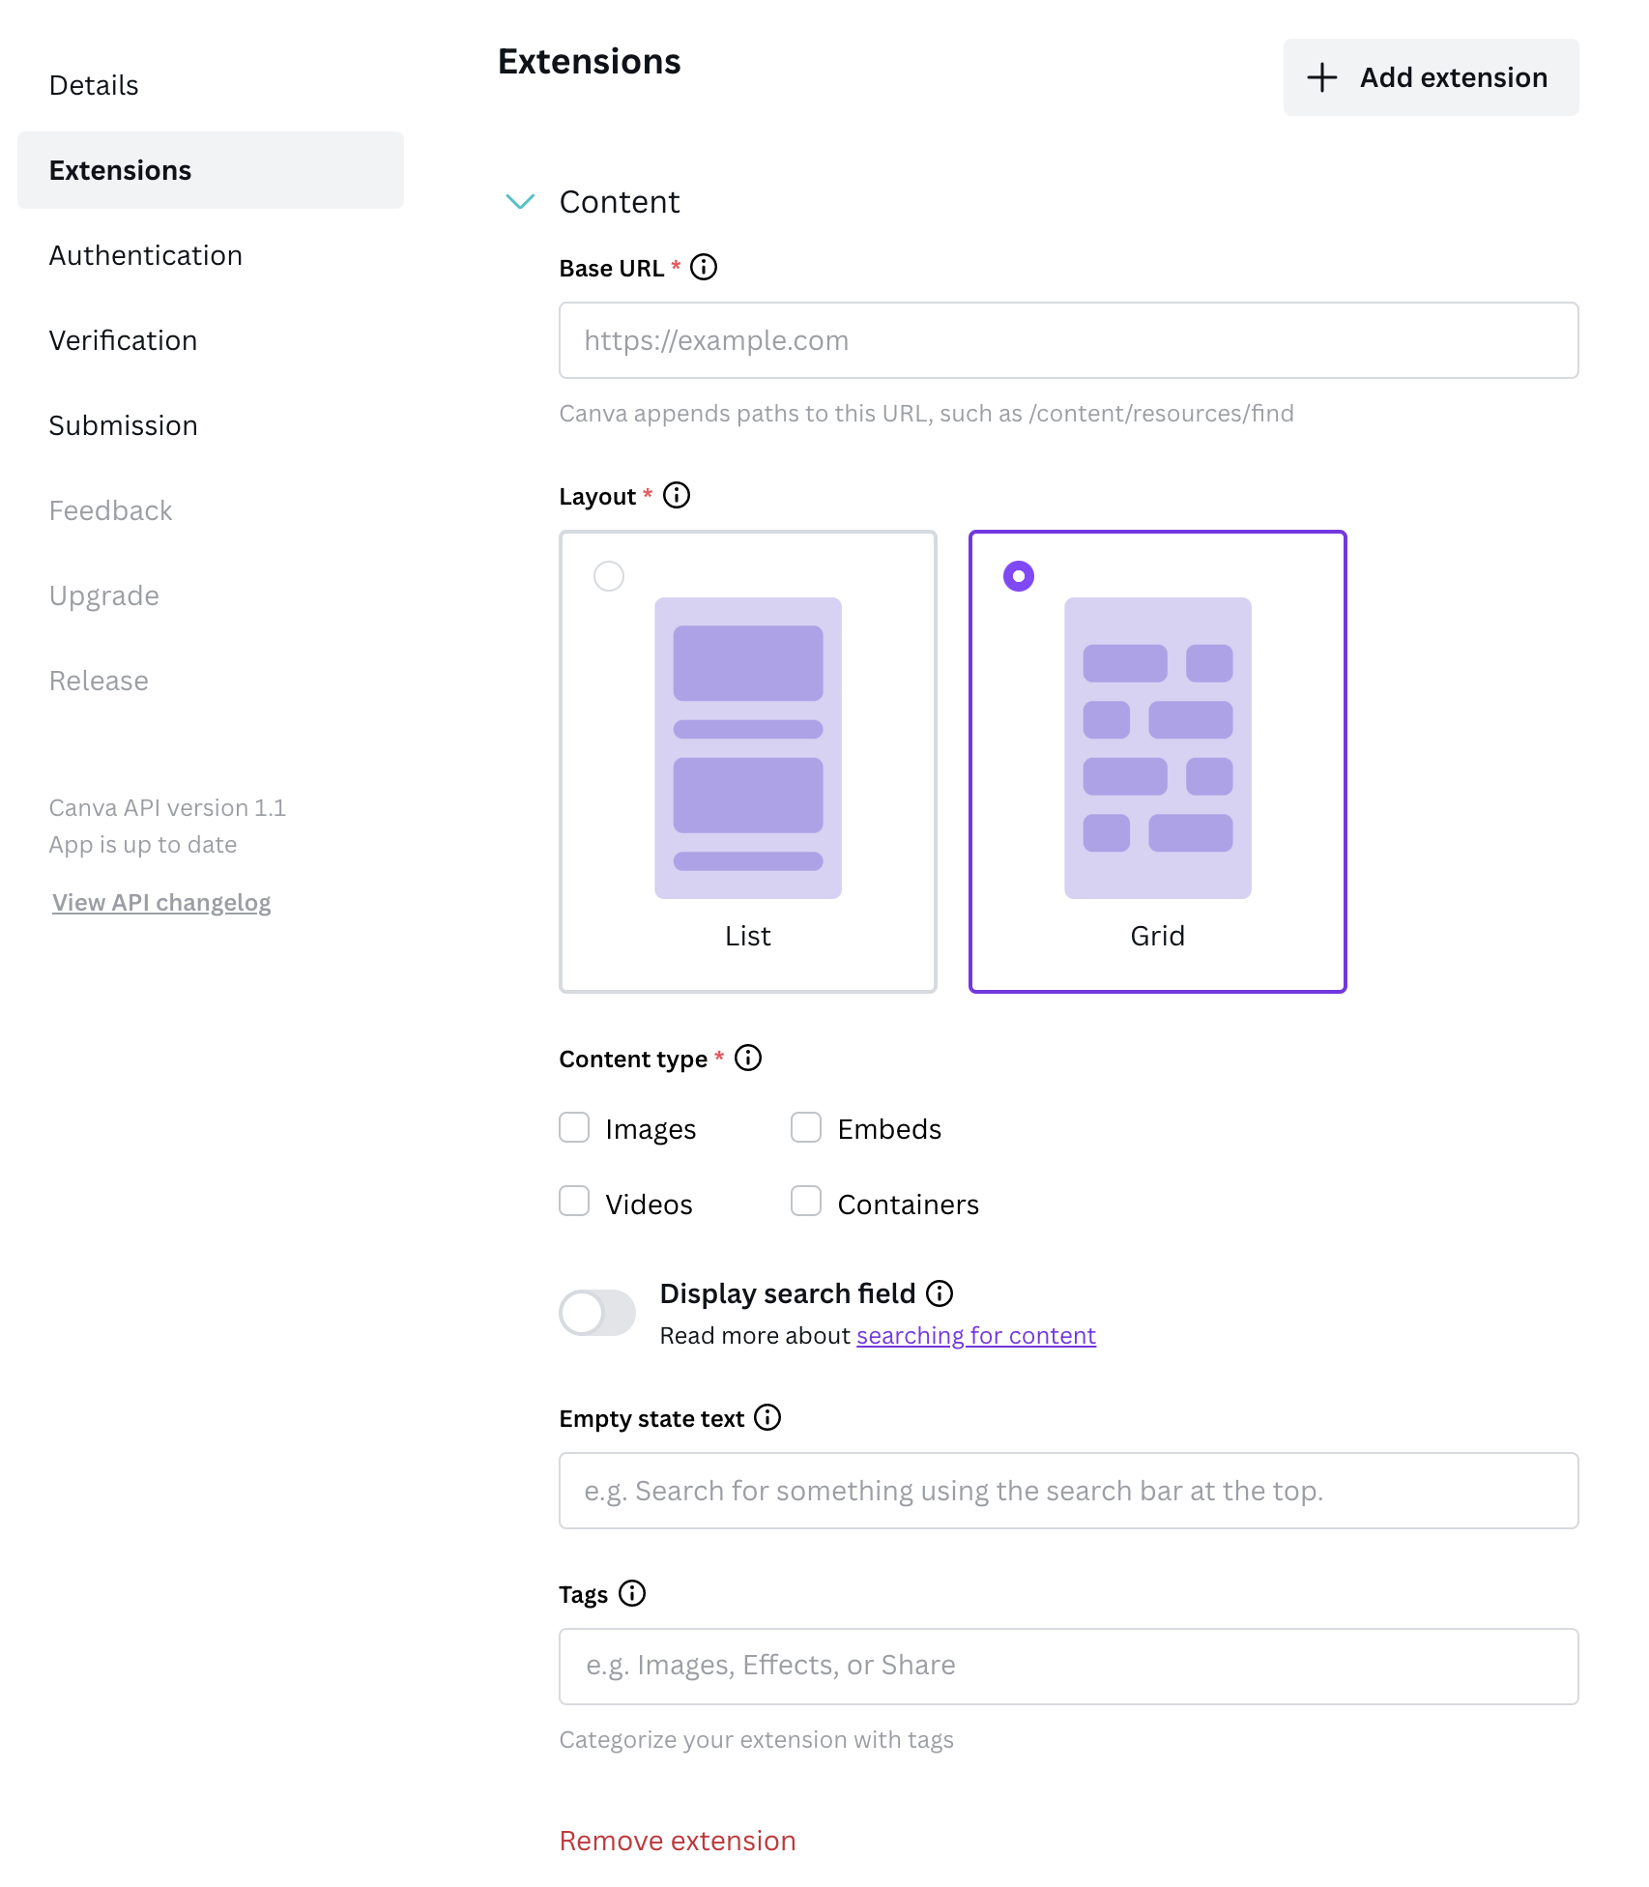Click the plus icon in Add extension

[1321, 77]
